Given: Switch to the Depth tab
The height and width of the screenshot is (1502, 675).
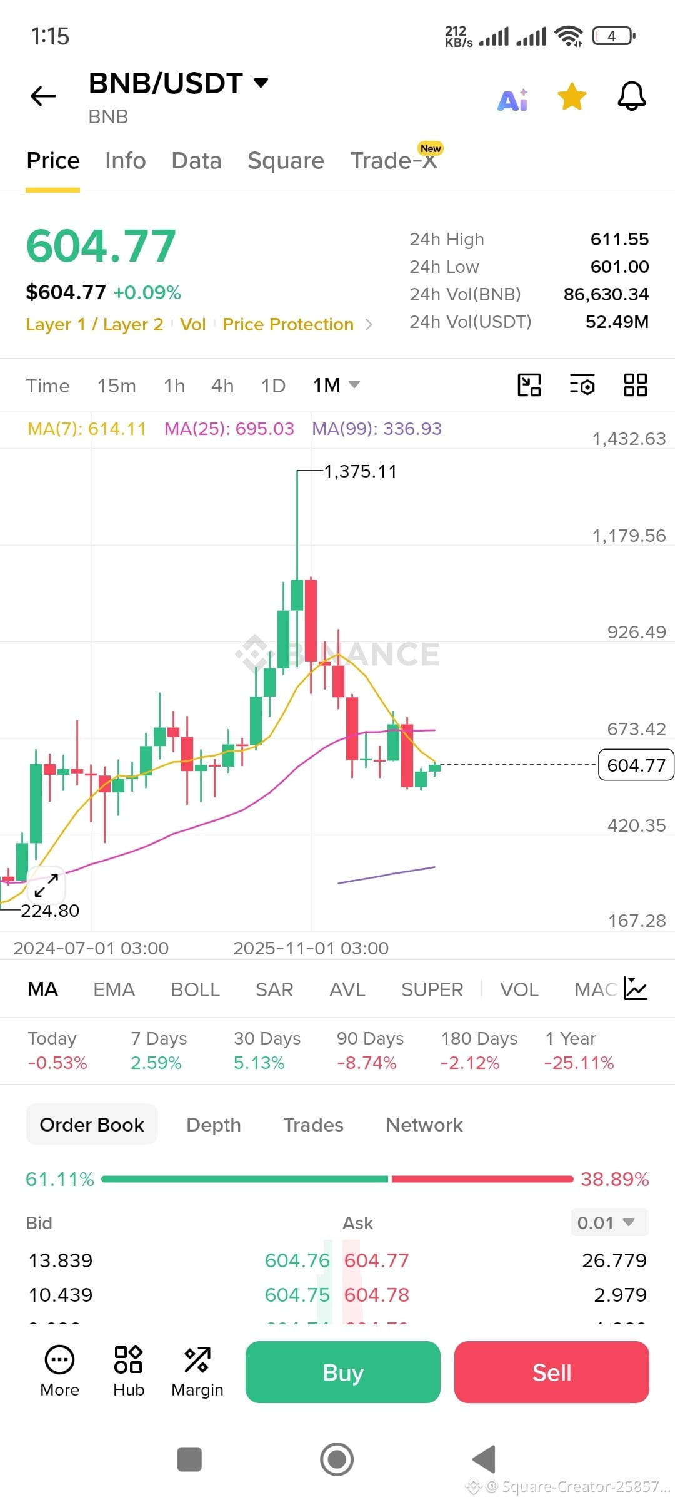Looking at the screenshot, I should (214, 1125).
